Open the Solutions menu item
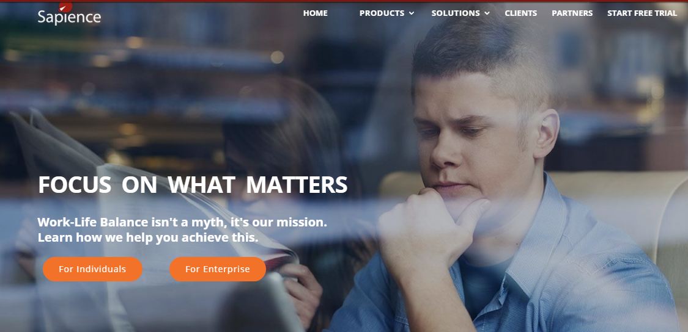Image resolution: width=688 pixels, height=332 pixels. coord(456,13)
